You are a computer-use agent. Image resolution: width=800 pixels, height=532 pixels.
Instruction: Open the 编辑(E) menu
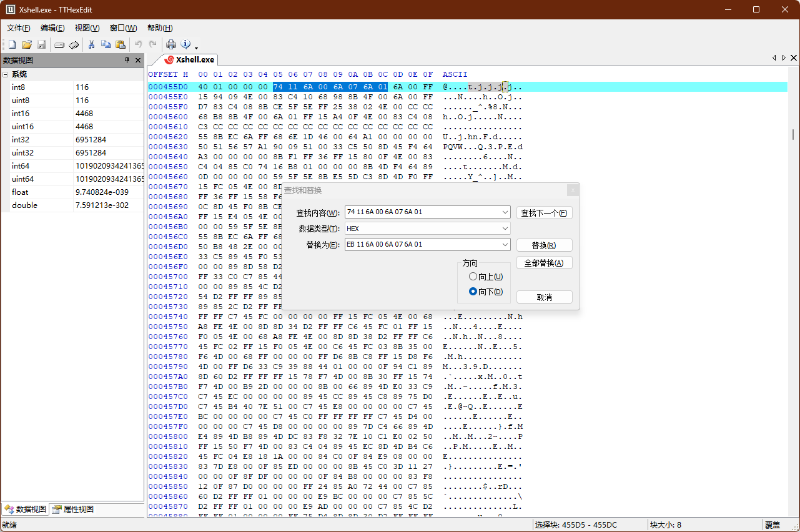[x=52, y=28]
